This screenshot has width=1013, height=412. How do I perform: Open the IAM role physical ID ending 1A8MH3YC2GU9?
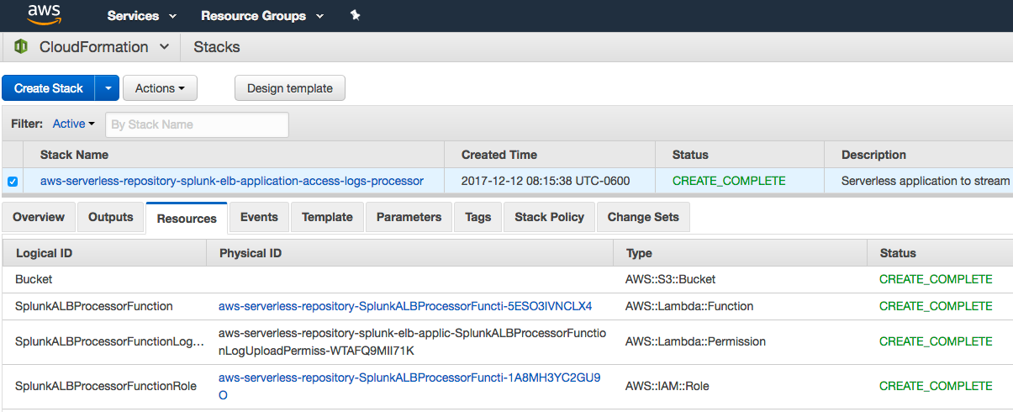click(409, 386)
